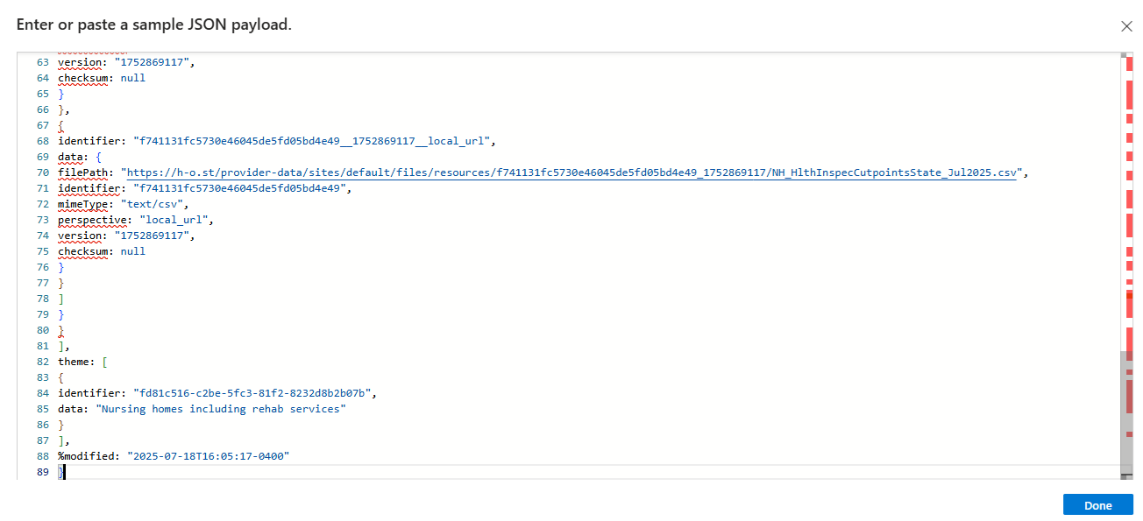Screen dimensions: 1143x521
Task: Click line number 88 in gutter
Action: point(43,456)
